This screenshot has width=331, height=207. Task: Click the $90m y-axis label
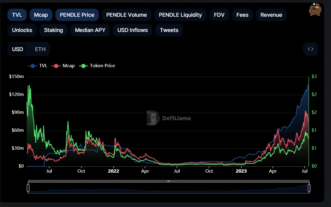pos(18,112)
